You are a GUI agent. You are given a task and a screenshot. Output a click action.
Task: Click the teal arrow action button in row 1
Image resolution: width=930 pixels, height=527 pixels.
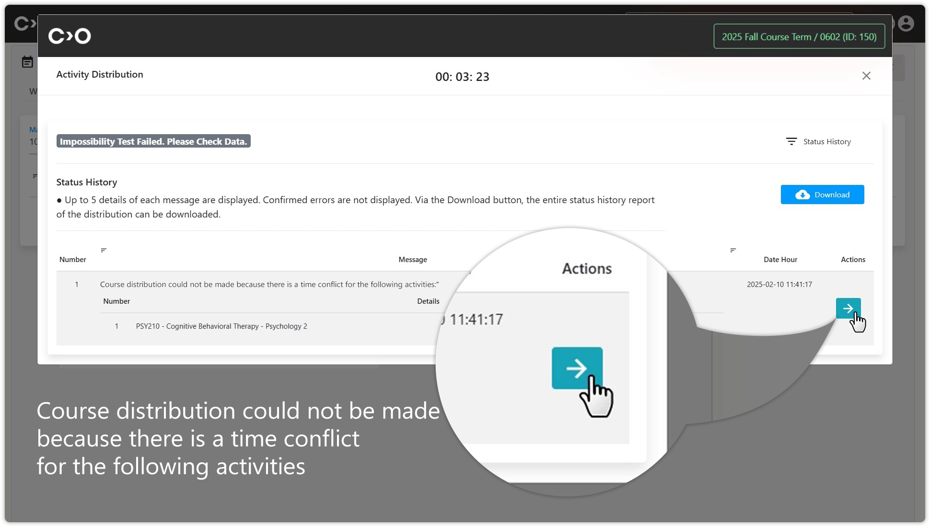point(848,309)
